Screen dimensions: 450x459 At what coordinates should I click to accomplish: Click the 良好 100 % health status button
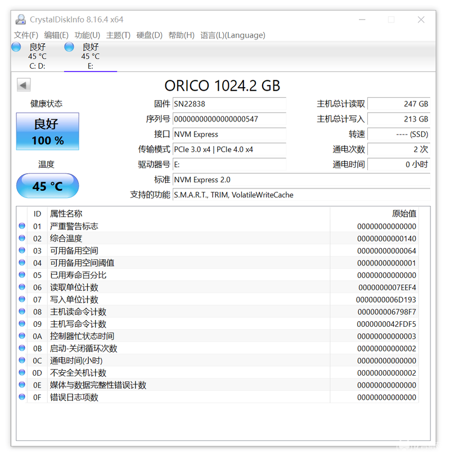[x=48, y=132]
